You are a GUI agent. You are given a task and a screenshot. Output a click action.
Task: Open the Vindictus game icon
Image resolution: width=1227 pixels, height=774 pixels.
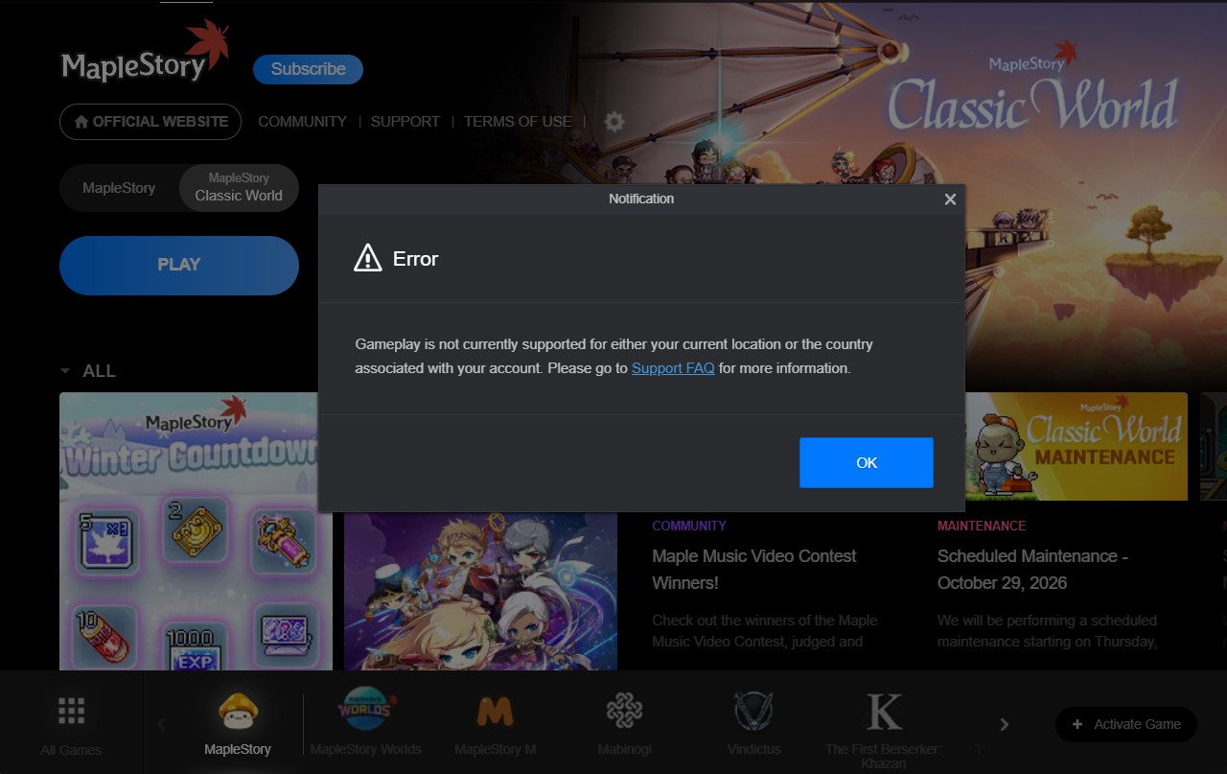tap(753, 712)
